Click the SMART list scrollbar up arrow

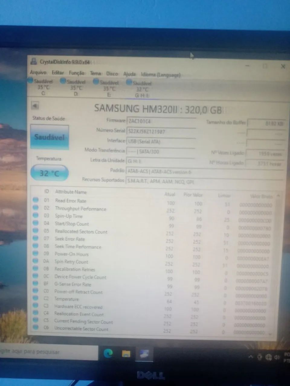(x=278, y=196)
